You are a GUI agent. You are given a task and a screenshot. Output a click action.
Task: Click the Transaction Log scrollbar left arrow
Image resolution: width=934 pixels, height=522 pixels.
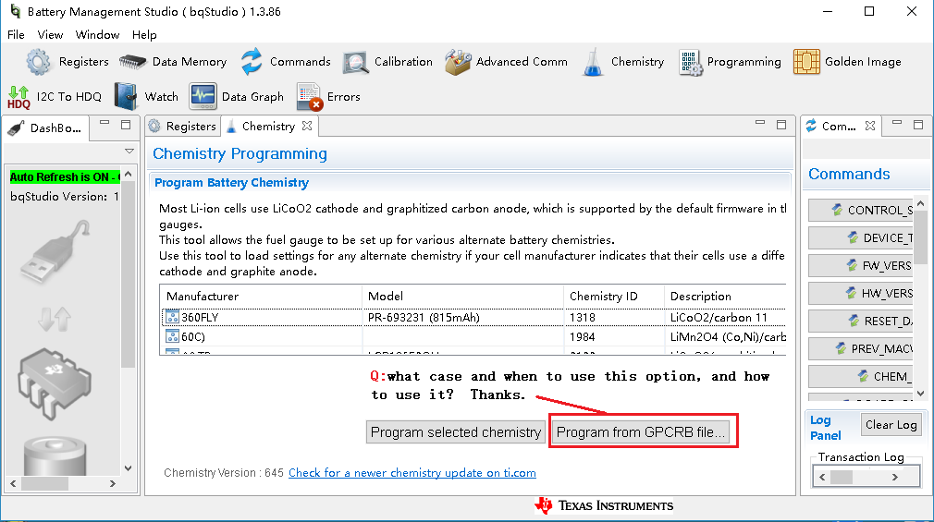823,477
